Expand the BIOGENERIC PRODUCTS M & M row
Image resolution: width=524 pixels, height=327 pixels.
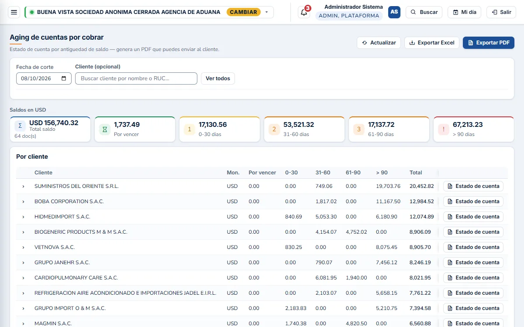(x=23, y=232)
